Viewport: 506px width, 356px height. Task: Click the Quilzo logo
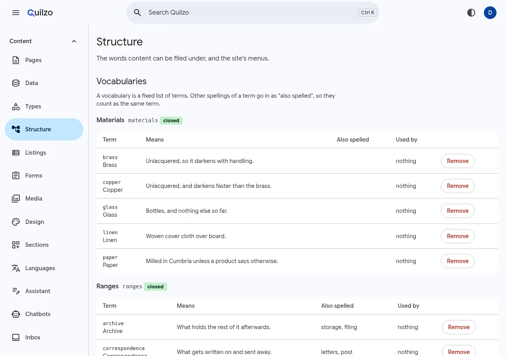coord(40,13)
